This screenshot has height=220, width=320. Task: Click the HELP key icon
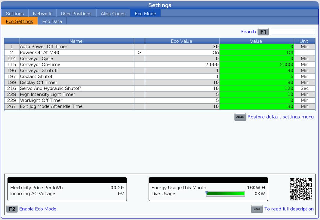[257, 209]
